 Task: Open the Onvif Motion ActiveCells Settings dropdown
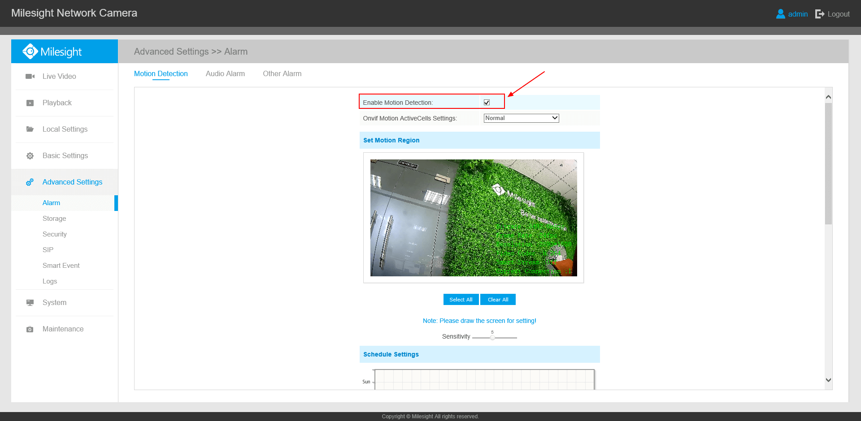pos(521,118)
